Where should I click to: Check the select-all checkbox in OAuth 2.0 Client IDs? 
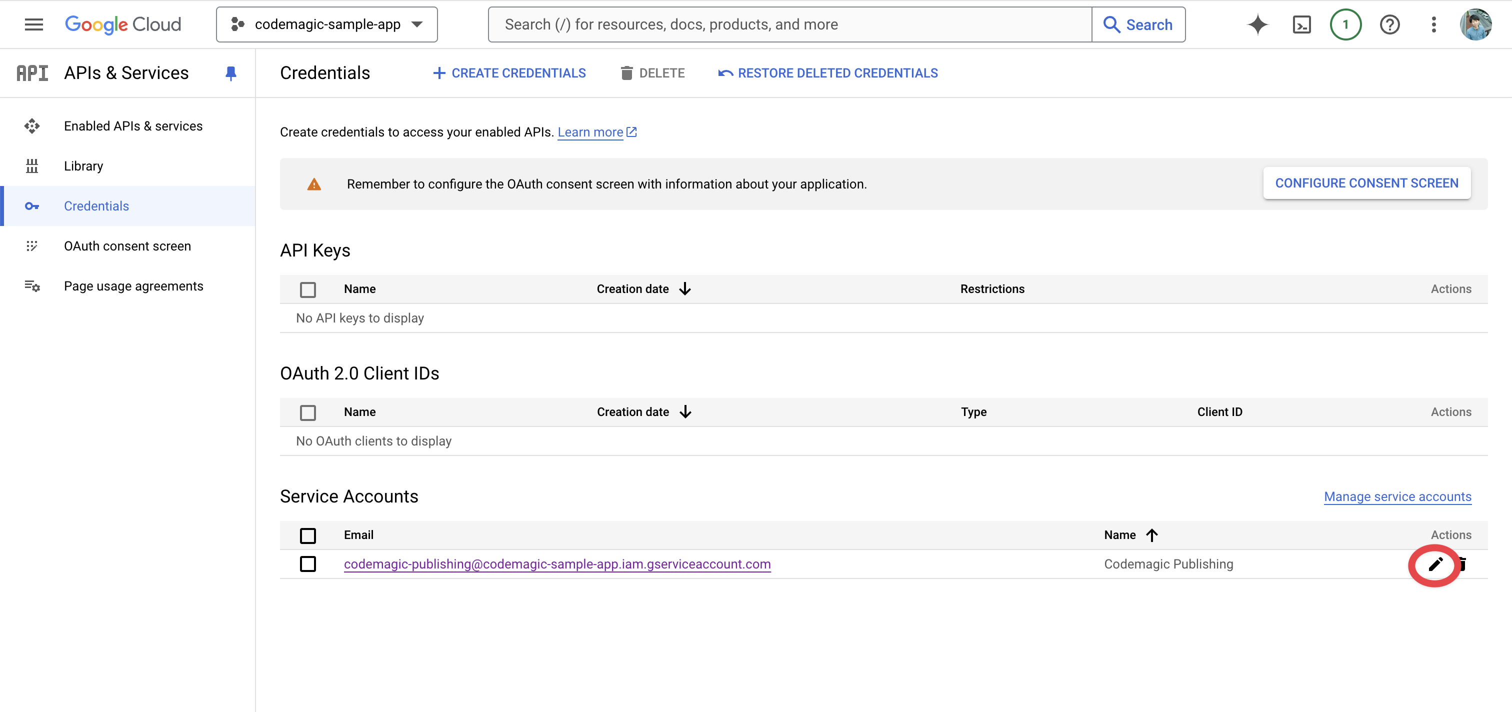click(x=307, y=412)
